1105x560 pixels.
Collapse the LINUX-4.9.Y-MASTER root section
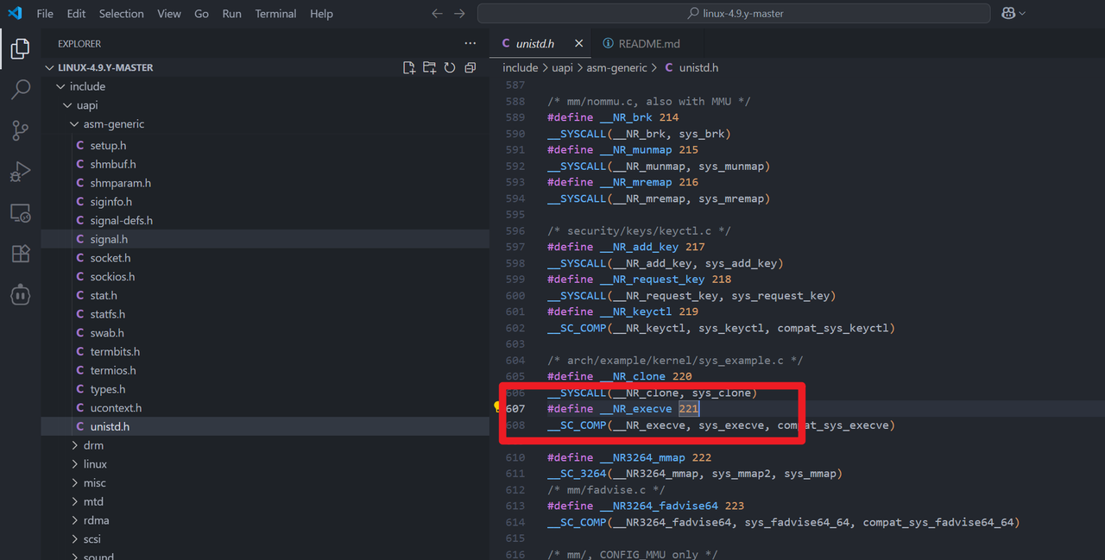click(105, 67)
